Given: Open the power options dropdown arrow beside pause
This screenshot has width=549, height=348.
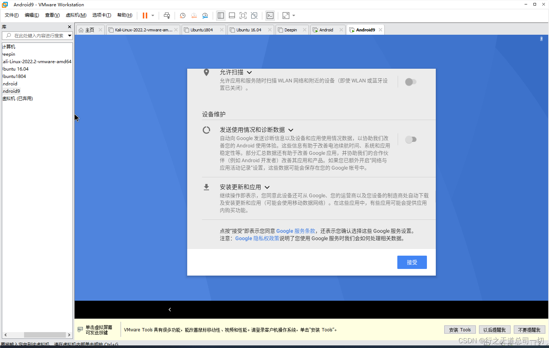Looking at the screenshot, I should 153,16.
